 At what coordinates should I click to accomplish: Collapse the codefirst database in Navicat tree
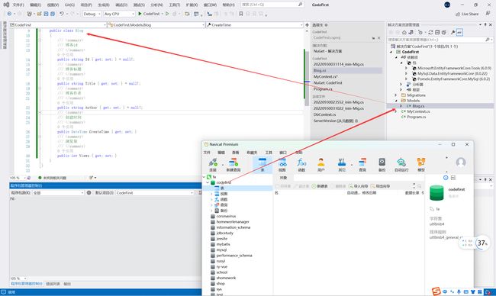208,182
